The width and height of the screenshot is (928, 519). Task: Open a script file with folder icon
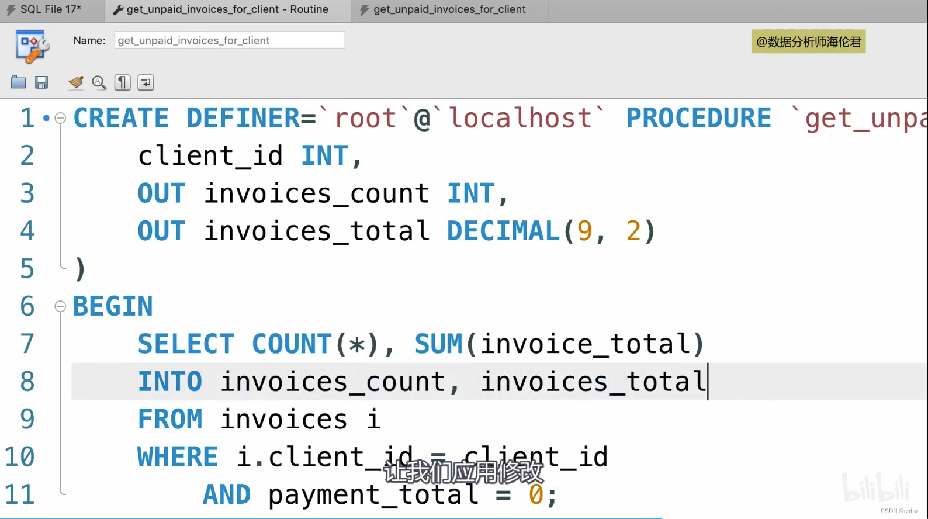pos(18,82)
